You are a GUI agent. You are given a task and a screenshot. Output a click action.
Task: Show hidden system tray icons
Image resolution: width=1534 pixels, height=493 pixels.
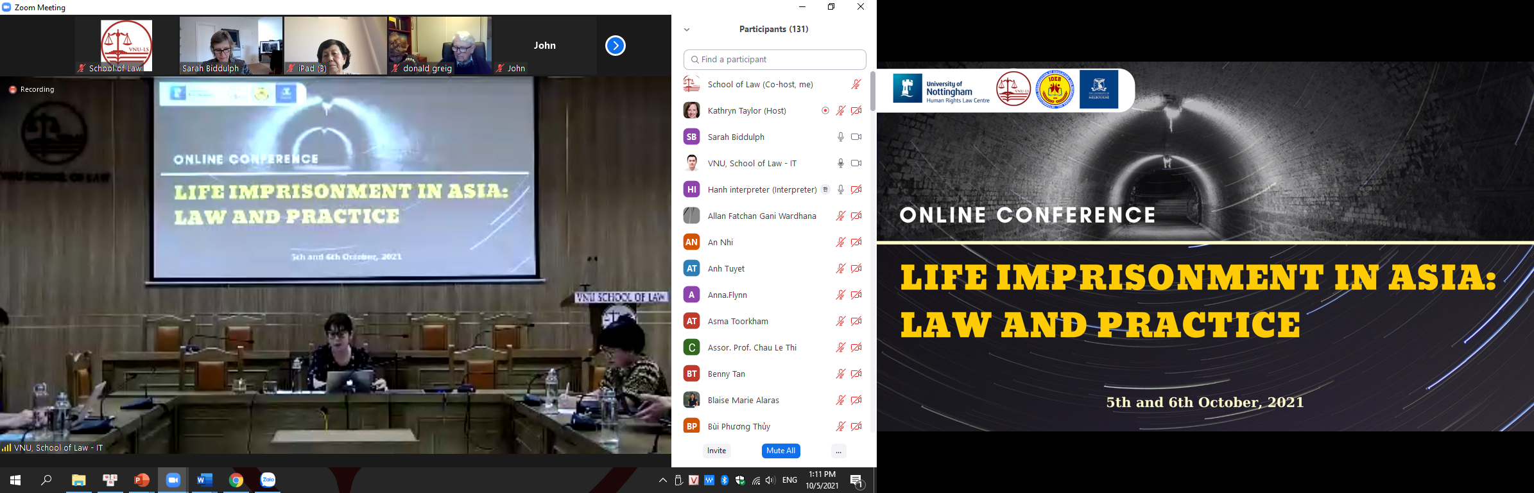(663, 480)
